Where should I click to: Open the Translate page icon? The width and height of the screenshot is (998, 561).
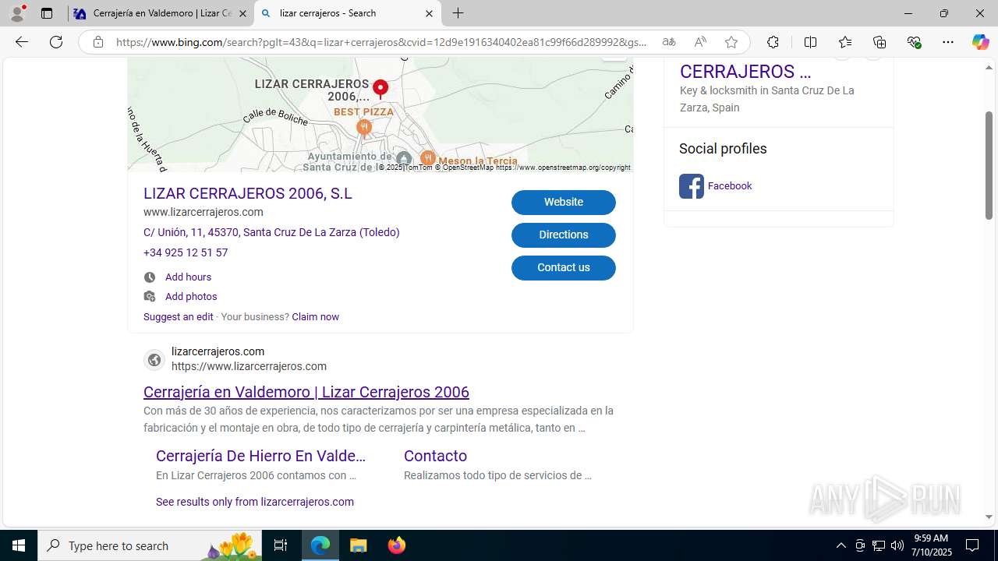[x=669, y=42]
